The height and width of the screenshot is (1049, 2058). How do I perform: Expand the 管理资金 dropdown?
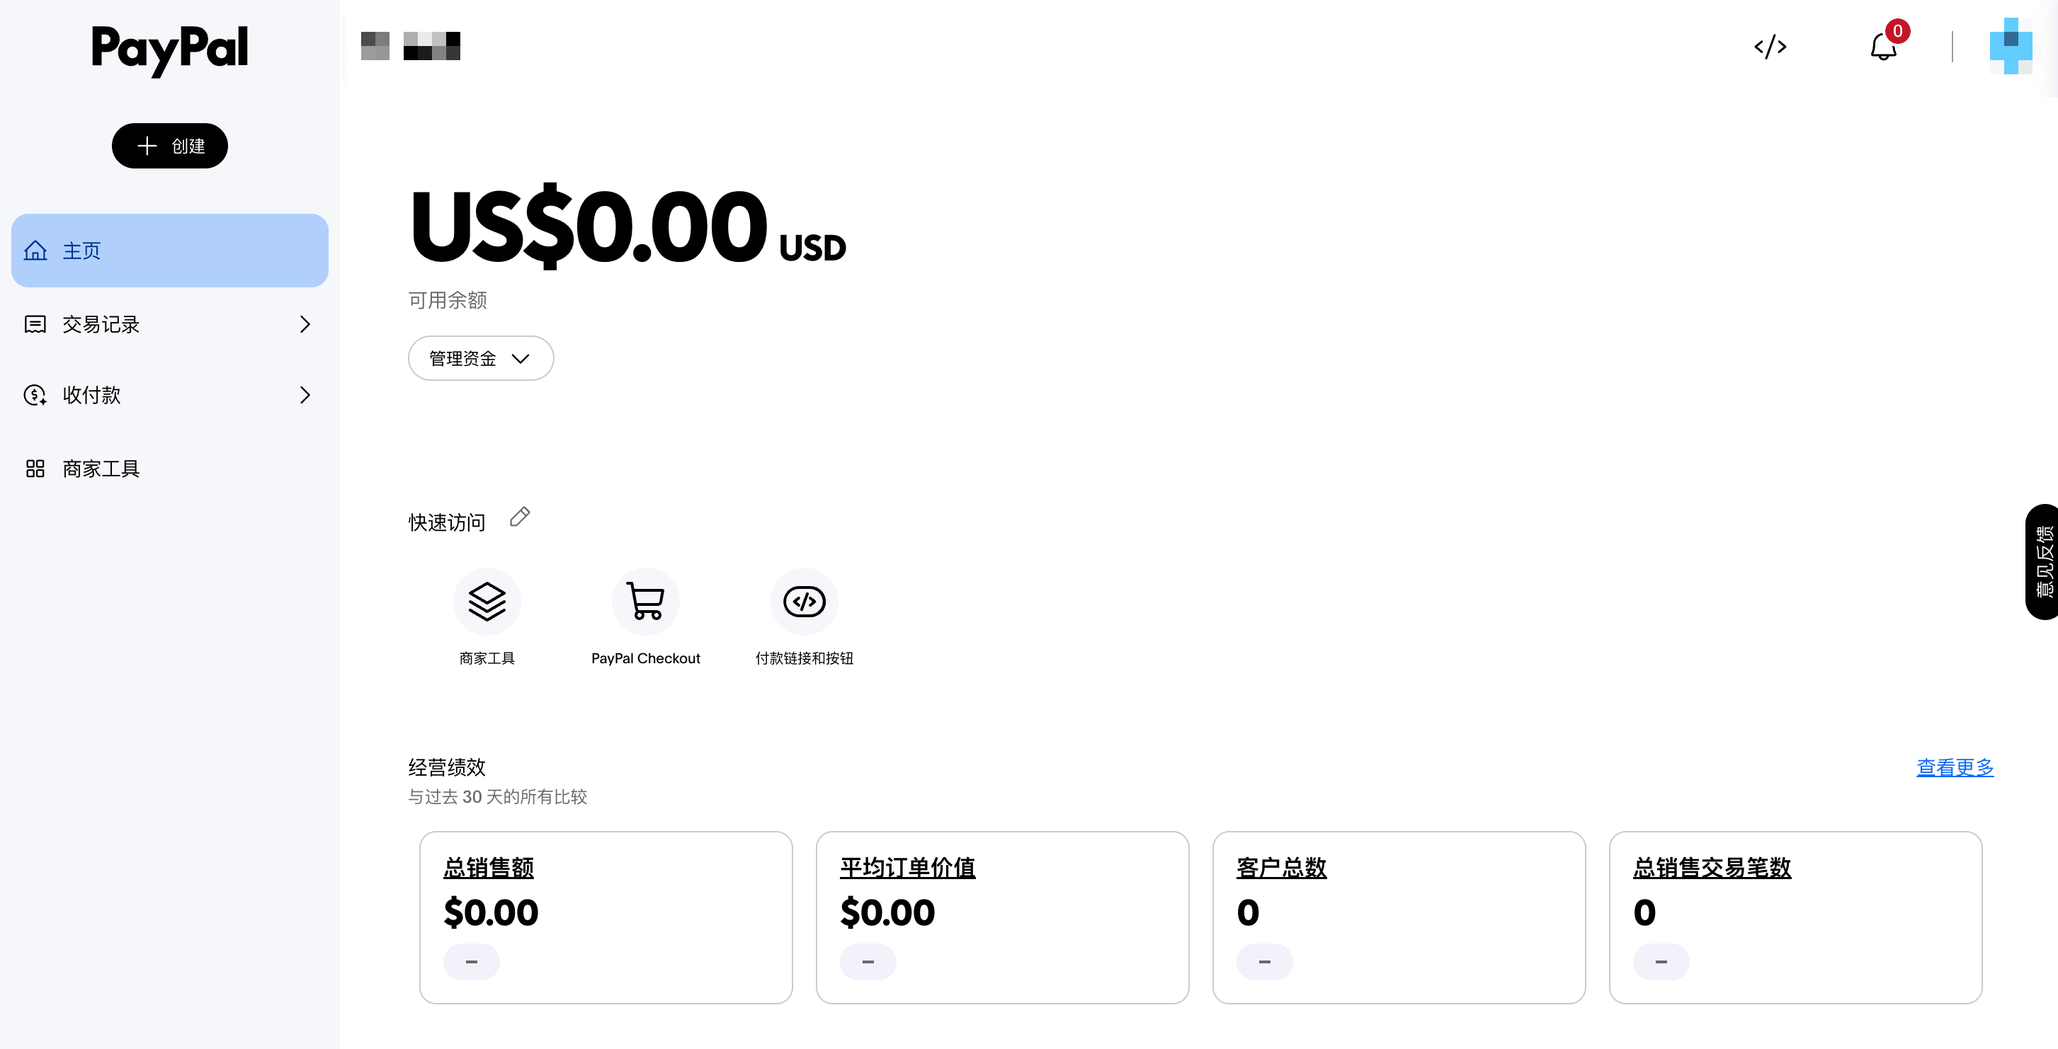click(x=480, y=358)
